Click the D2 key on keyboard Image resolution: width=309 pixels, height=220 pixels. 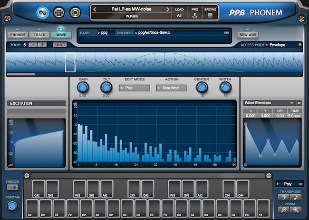click(x=46, y=209)
